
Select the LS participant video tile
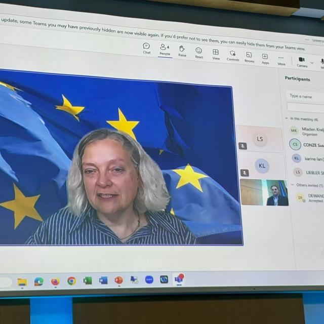click(260, 139)
